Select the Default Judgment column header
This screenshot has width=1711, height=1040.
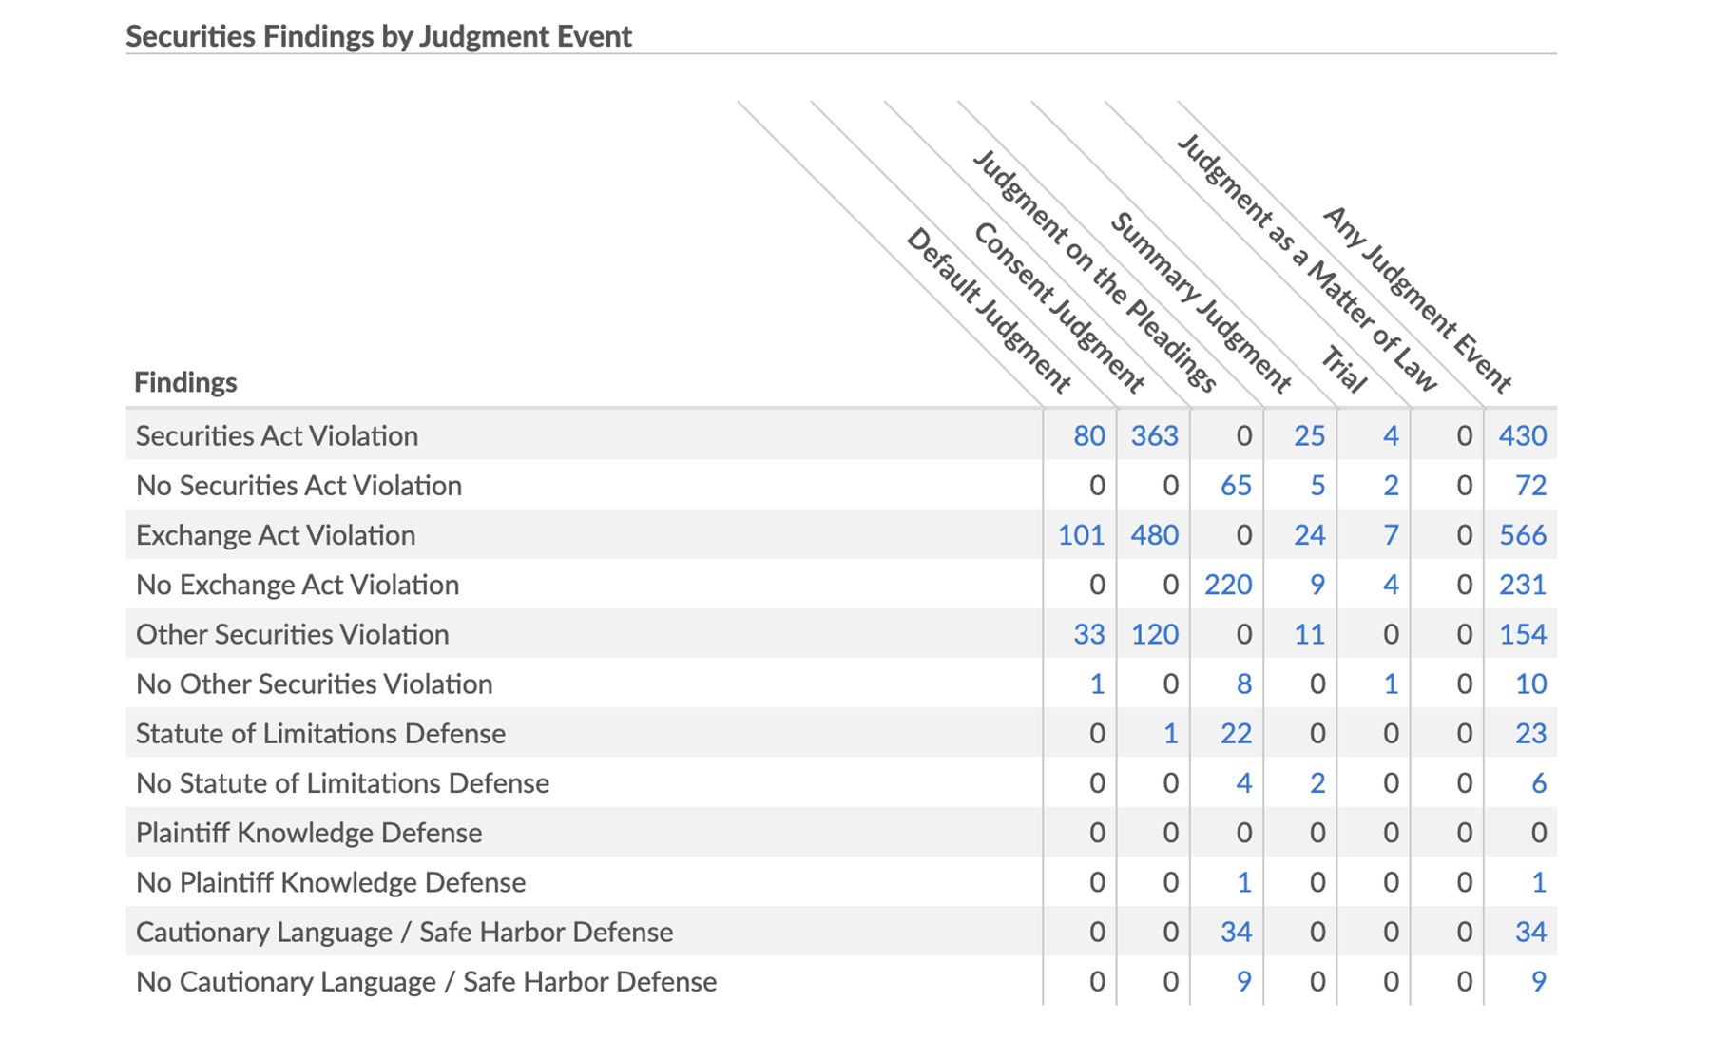coord(989,310)
